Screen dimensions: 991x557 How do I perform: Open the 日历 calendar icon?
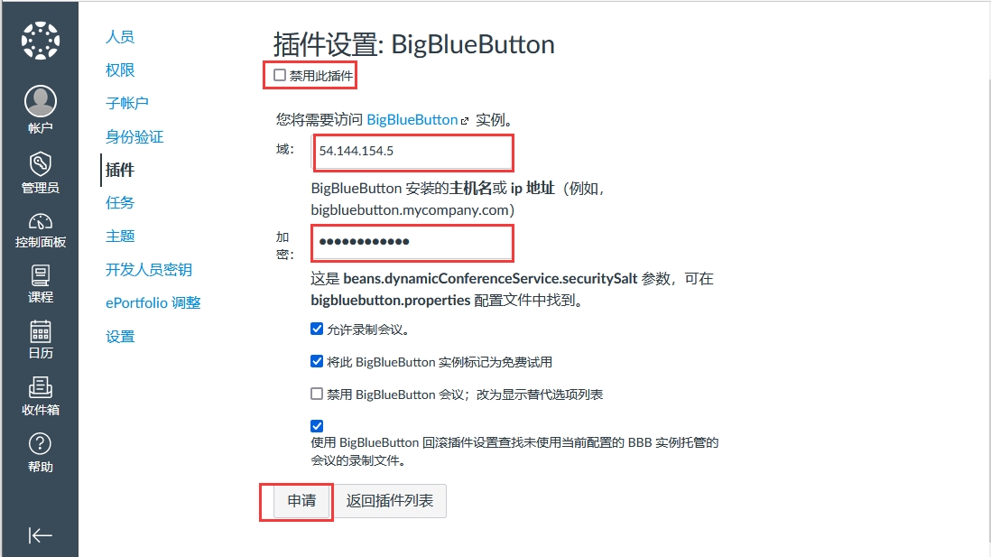click(40, 331)
